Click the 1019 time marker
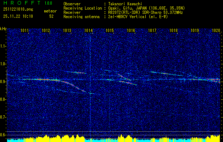223x142 pixels. pos(195,30)
